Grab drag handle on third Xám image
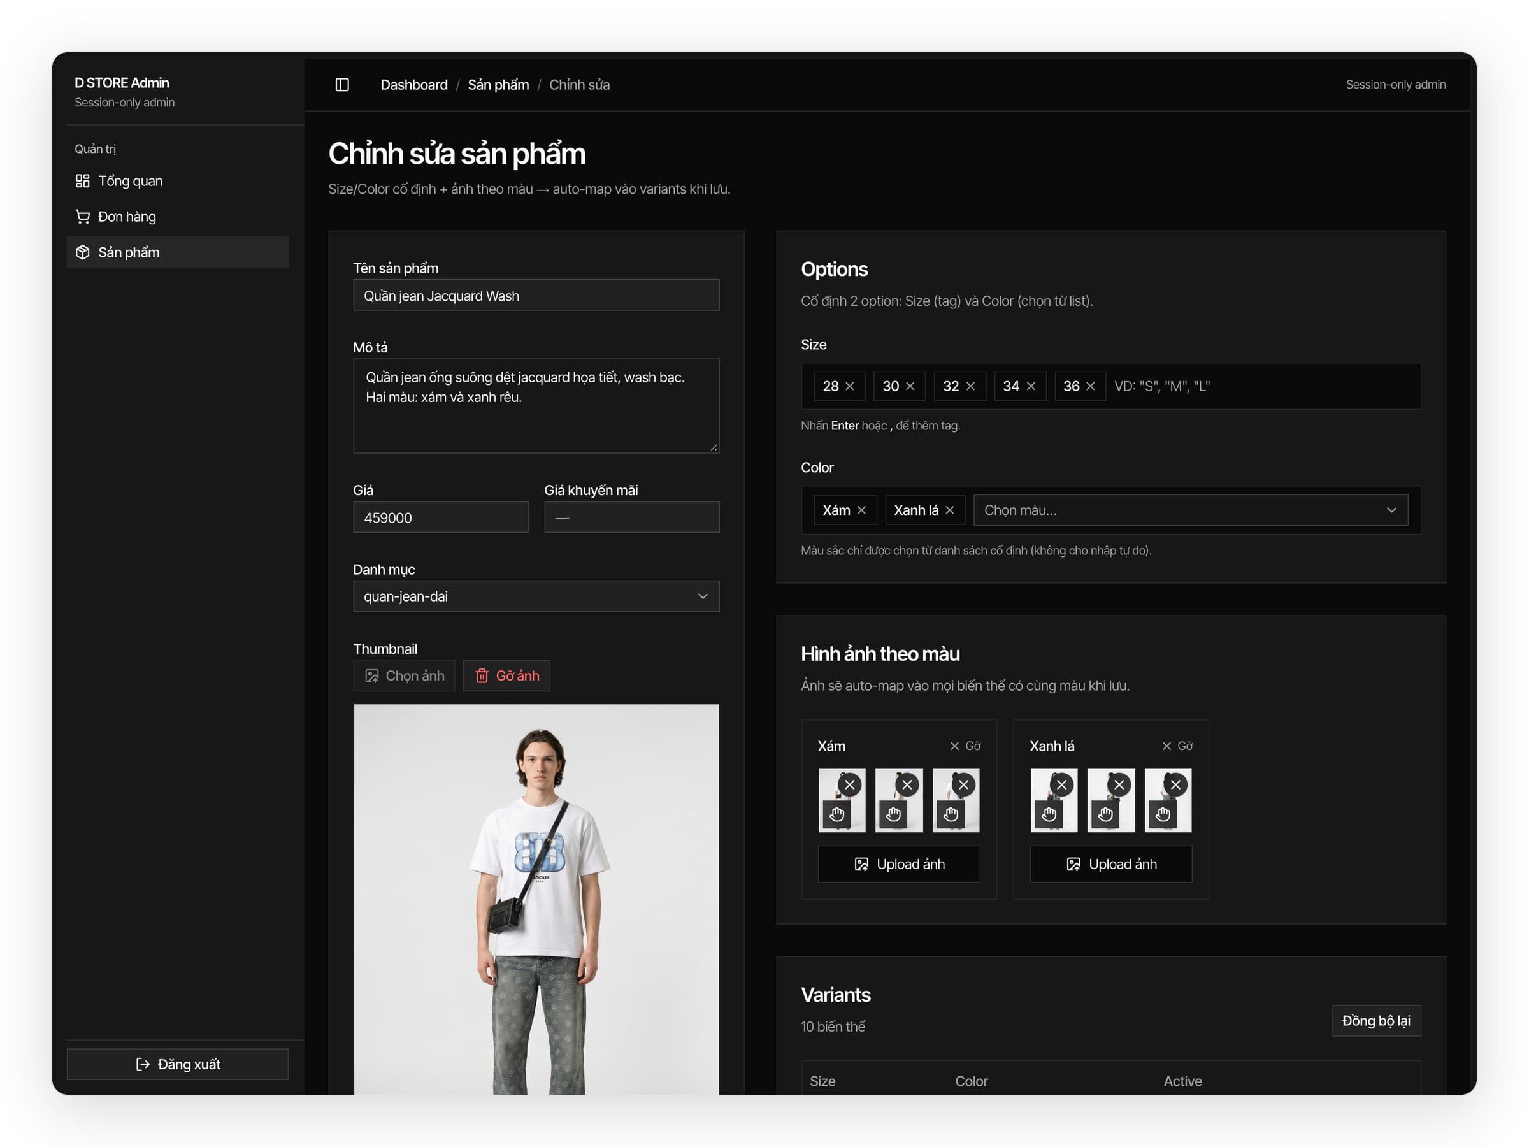The height and width of the screenshot is (1147, 1529). point(951,814)
